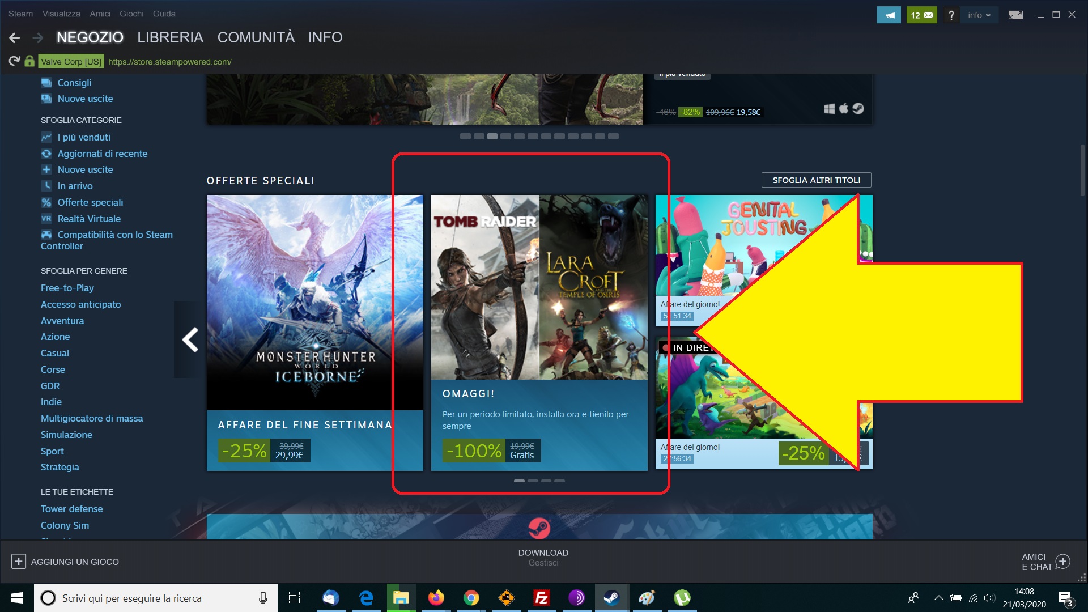The image size is (1088, 612).
Task: Click AGGIUNGI UN GIOCO plus button
Action: pyautogui.click(x=18, y=562)
